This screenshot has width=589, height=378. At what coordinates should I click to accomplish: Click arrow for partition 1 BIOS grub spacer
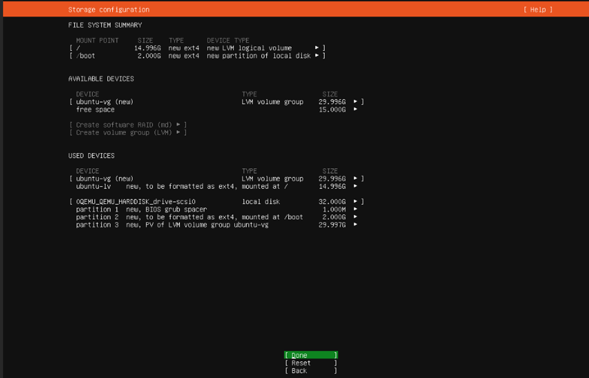(355, 209)
